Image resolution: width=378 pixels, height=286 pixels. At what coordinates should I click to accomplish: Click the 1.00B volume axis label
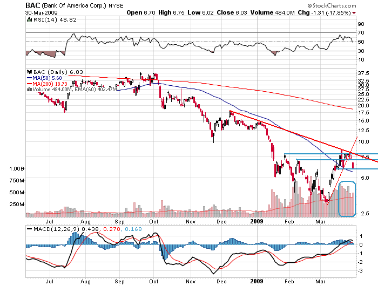pyautogui.click(x=17, y=169)
